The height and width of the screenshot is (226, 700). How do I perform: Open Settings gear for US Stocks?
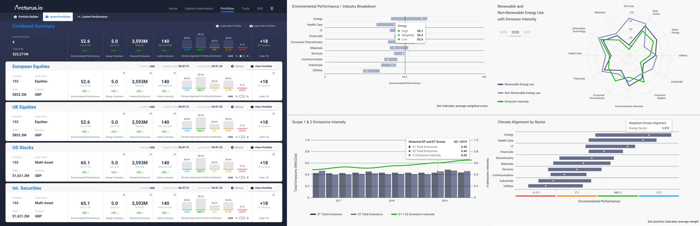[232, 148]
